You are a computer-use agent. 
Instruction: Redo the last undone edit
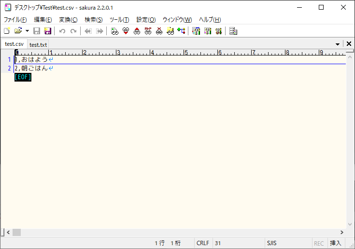[73, 31]
